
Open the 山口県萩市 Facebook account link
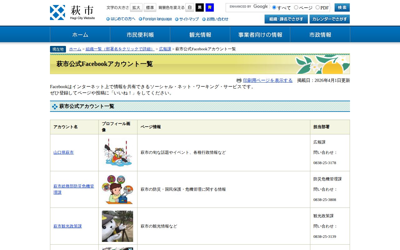[x=63, y=152]
